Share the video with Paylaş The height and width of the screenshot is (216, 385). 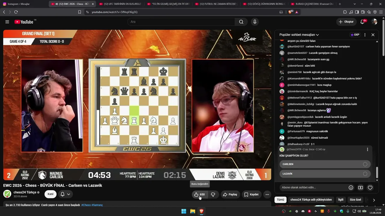(230, 194)
